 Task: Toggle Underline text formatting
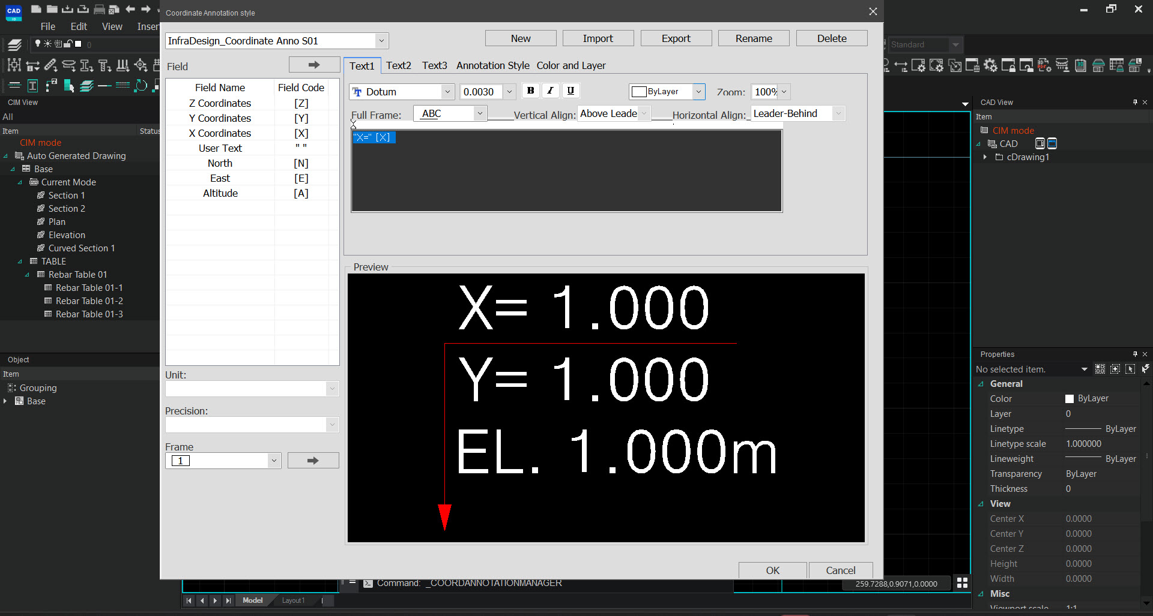click(570, 91)
